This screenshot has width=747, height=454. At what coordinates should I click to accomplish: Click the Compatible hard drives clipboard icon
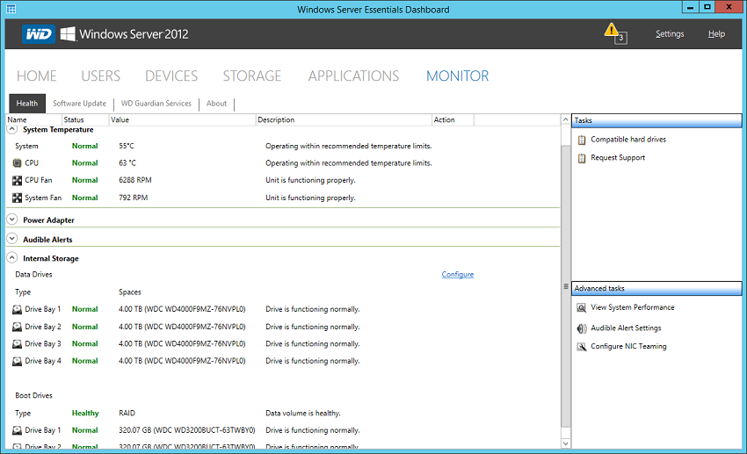[582, 140]
